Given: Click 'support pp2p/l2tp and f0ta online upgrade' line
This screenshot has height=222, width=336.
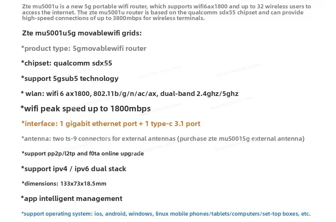Looking at the screenshot, I should point(83,153).
